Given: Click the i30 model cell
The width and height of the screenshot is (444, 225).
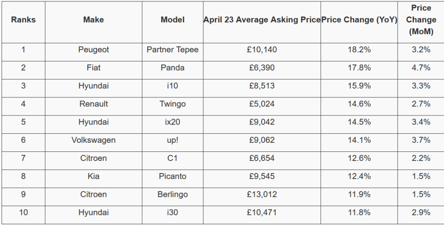Looking at the screenshot, I should pos(173,213).
